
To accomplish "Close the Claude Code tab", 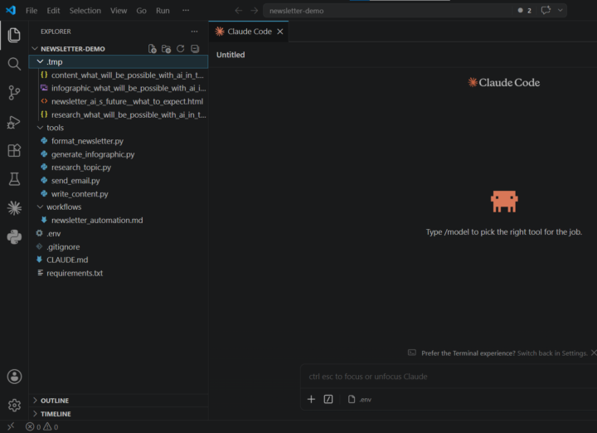I will pos(280,32).
